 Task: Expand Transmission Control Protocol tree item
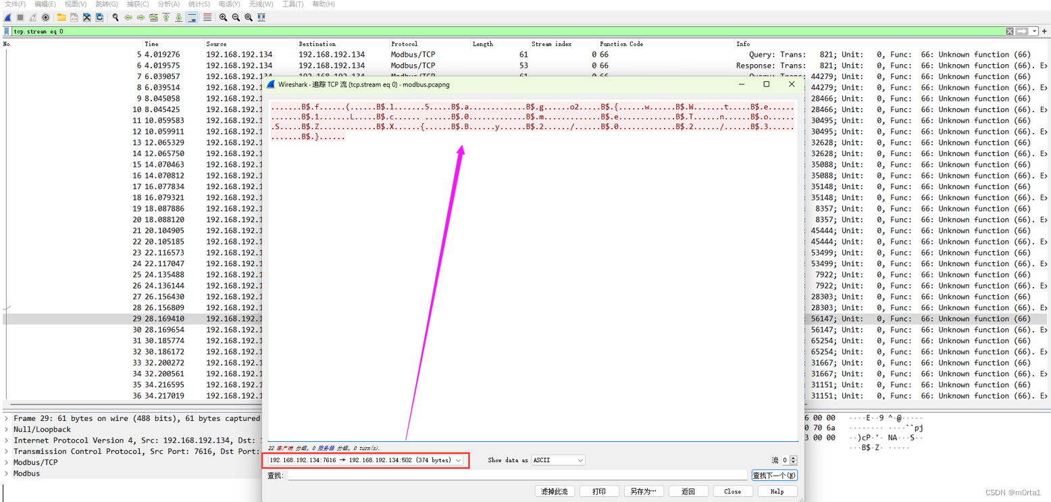(7, 451)
